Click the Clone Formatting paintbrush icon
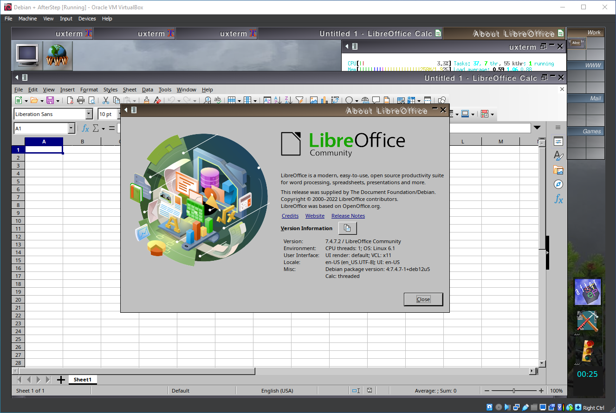Screen dimensions: 616x413 [x=147, y=100]
